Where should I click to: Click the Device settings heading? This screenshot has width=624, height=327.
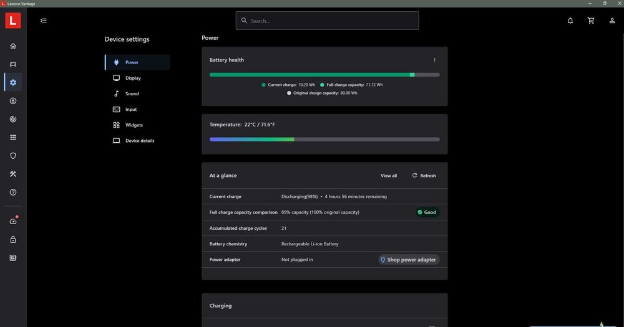(127, 39)
